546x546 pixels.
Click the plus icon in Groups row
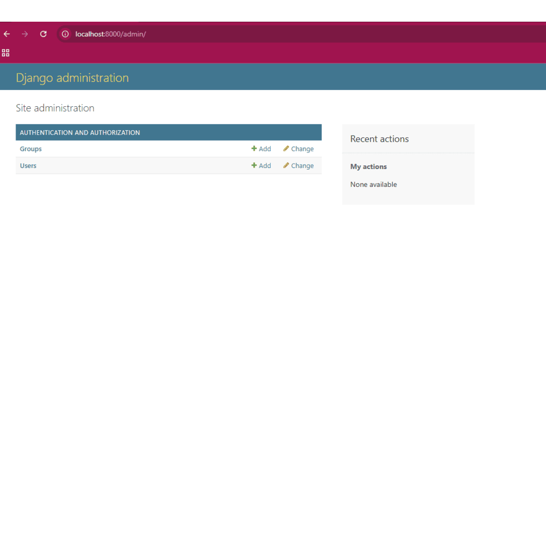click(x=254, y=148)
